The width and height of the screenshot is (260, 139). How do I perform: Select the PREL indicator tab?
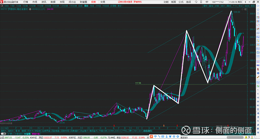pyautogui.click(x=125, y=131)
